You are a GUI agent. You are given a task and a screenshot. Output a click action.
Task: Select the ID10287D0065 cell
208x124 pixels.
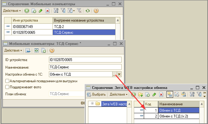coord(32,32)
